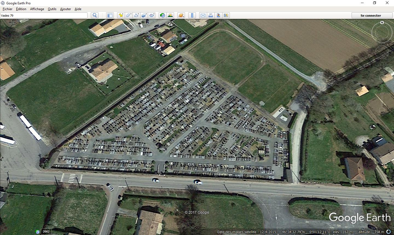Add a placemark with pushpin icon

[121, 15]
